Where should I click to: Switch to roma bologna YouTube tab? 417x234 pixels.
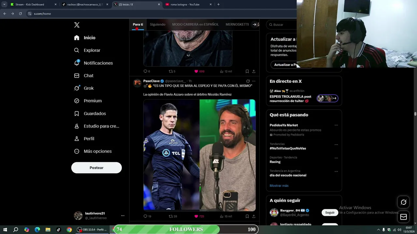(189, 5)
